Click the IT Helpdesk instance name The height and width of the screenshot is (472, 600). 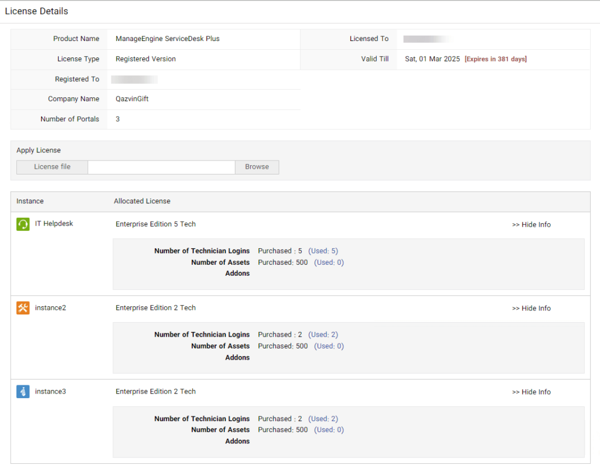[x=54, y=223]
